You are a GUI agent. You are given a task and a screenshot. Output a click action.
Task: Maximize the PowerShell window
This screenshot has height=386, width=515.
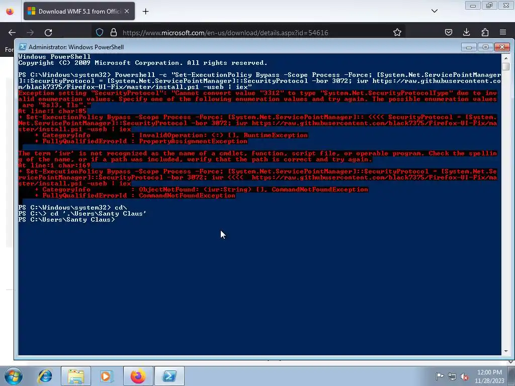(485, 47)
